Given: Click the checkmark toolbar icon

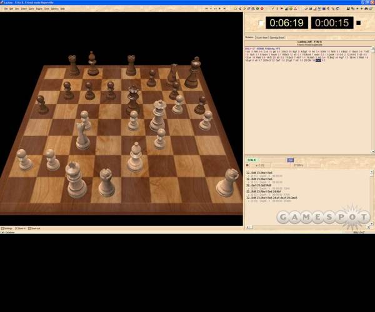Looking at the screenshot, I should 272,9.
